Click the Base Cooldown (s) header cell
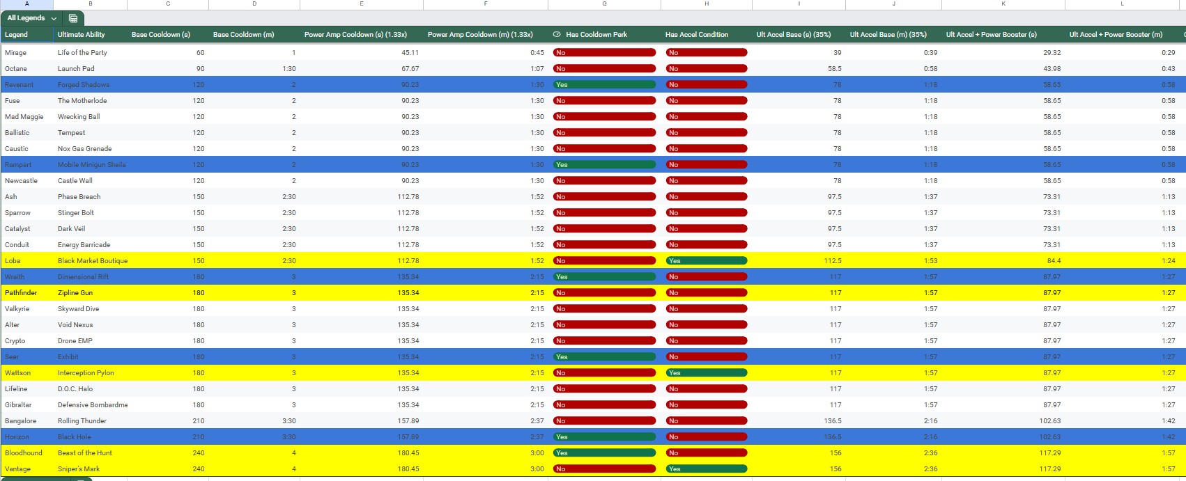Viewport: 1186px width, 481px height. click(168, 34)
